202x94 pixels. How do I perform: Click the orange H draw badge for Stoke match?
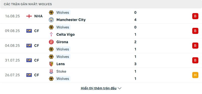point(195,75)
